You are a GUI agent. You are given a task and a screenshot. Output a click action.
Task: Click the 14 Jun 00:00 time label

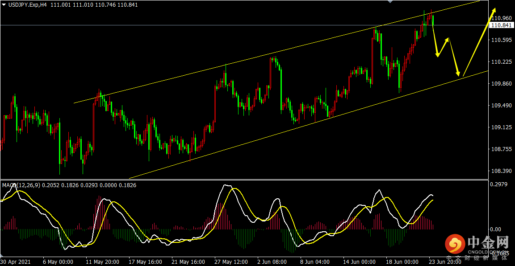(x=359, y=262)
